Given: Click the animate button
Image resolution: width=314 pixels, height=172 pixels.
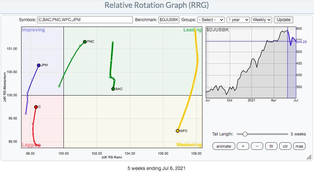Looking at the screenshot, I should coord(224,146).
